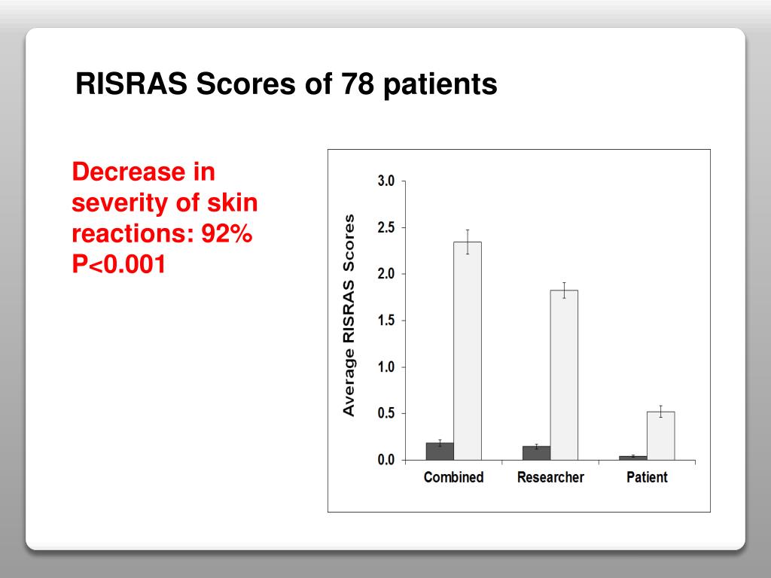Click the slide title 'RISRAS Scores of 78 patients'
This screenshot has width=771, height=578.
pyautogui.click(x=286, y=84)
